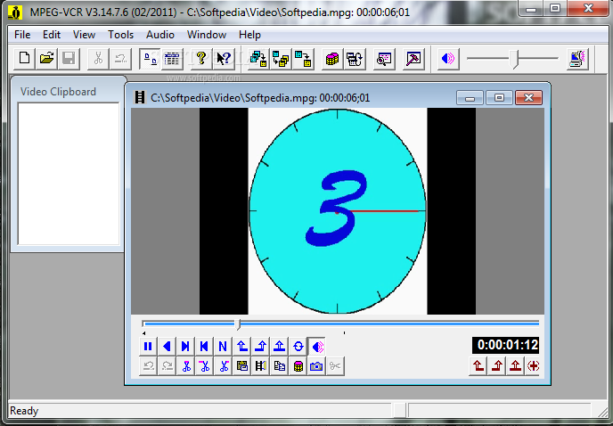
Task: Click the dark red go-to-end marker arrow
Action: [496, 366]
